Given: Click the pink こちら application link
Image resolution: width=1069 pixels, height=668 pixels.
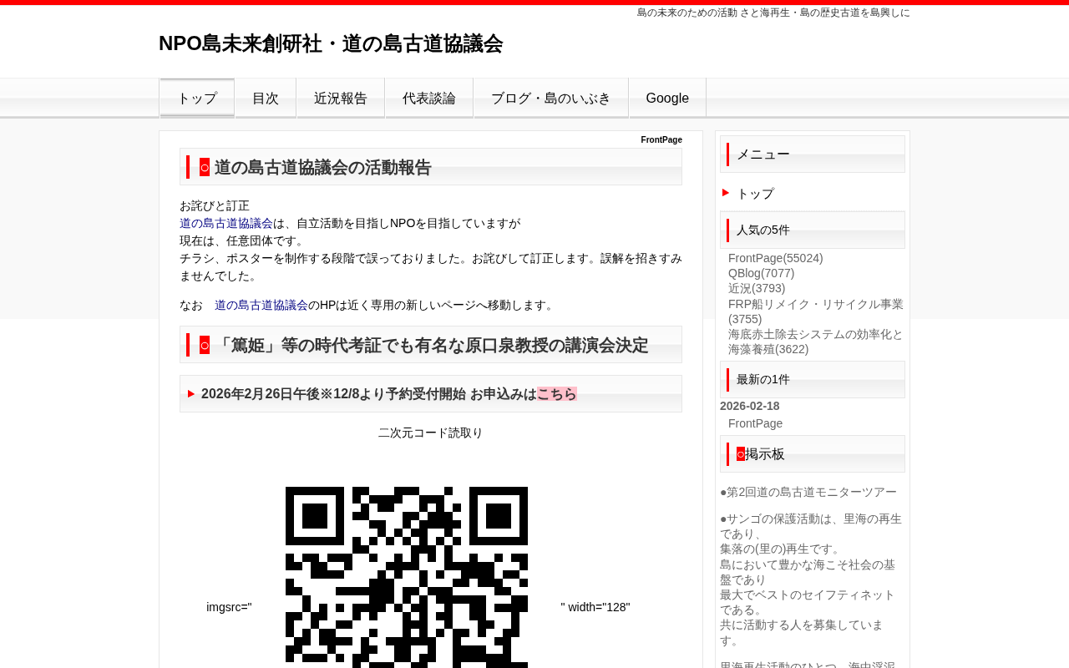Looking at the screenshot, I should click(x=557, y=393).
